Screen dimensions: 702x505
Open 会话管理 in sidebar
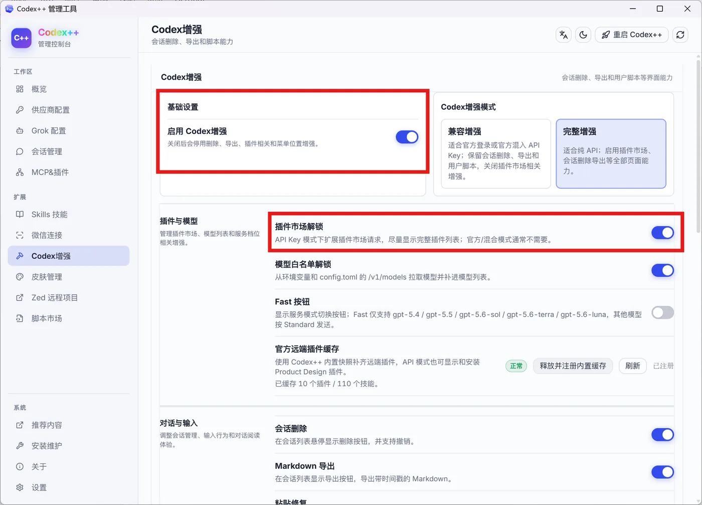click(x=69, y=151)
